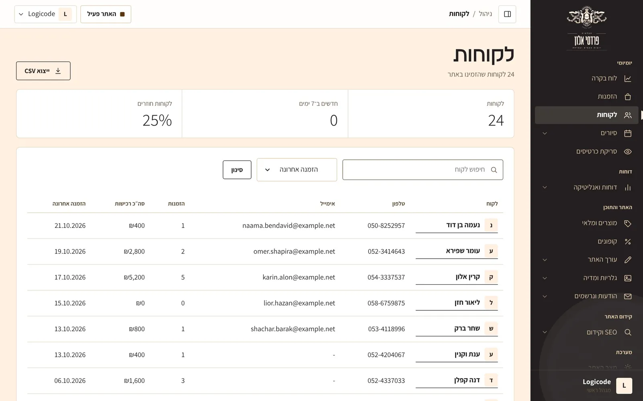Click the נ avatar for נעמה בן דוד
643x401 pixels.
pyautogui.click(x=491, y=225)
